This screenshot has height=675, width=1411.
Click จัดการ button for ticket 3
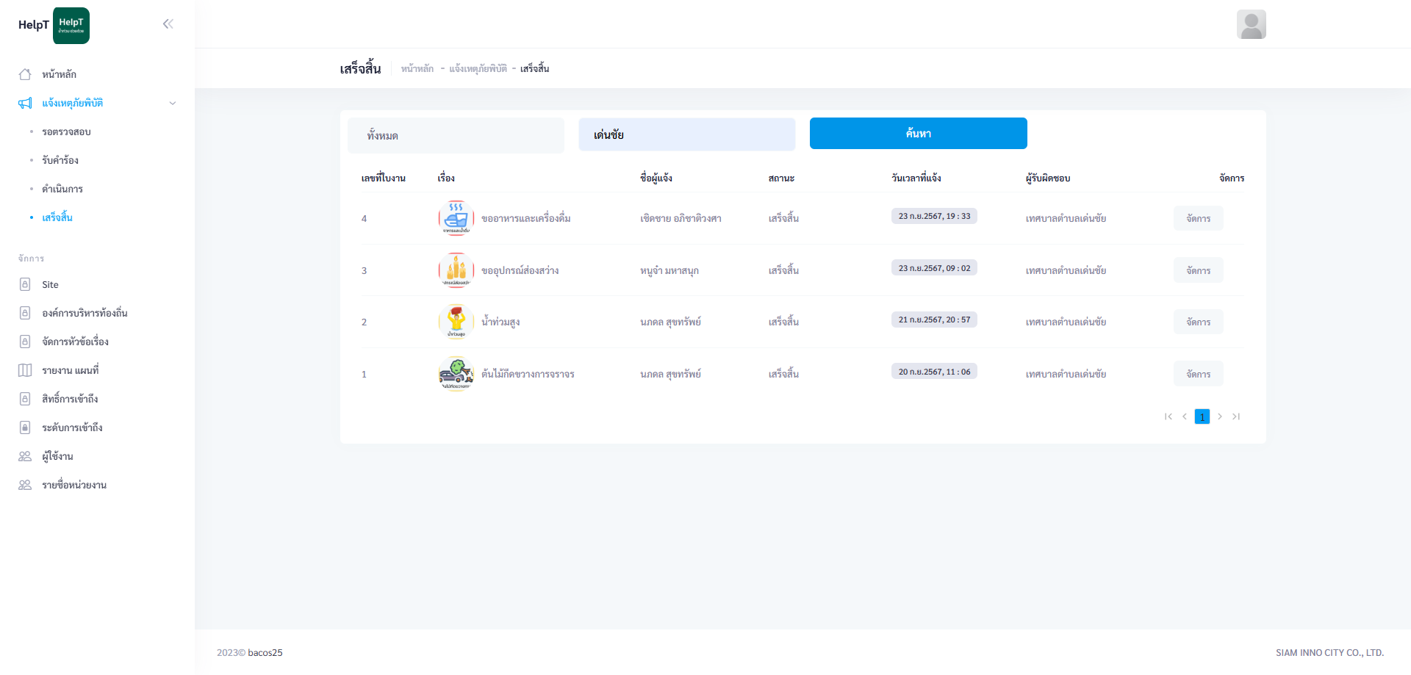click(1199, 270)
